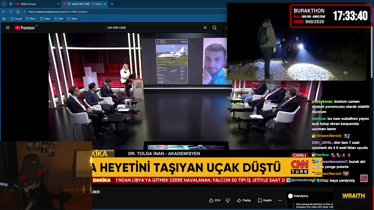Run search with the magnifier icon
This screenshot has width=374, height=210.
pos(214,28)
